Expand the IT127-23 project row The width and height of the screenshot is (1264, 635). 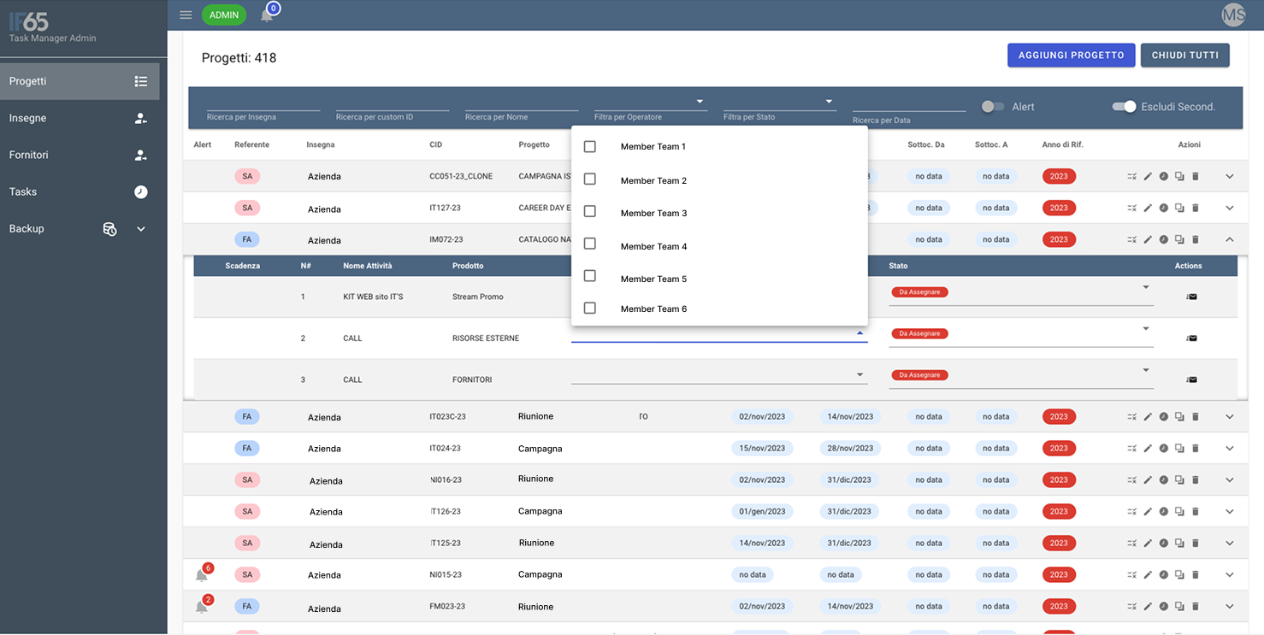[x=1230, y=208]
